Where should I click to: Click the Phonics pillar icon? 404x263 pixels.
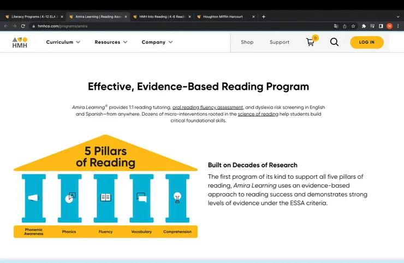click(70, 198)
